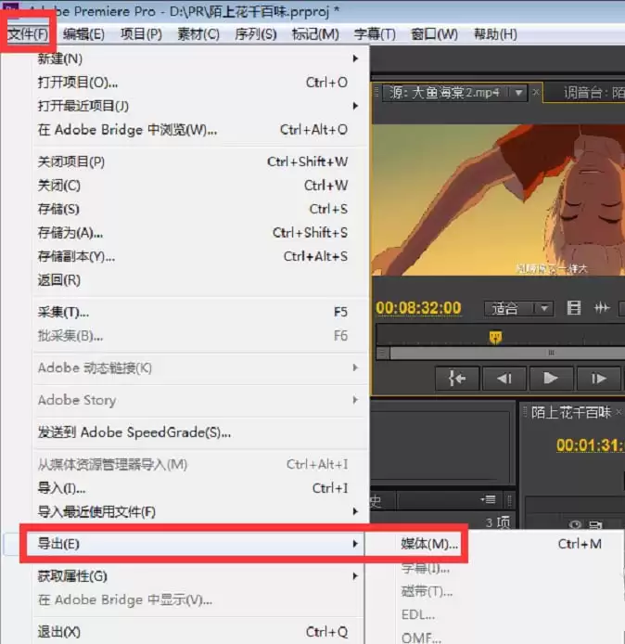
Task: Expand the 新建(N) submenu
Action: click(200, 58)
